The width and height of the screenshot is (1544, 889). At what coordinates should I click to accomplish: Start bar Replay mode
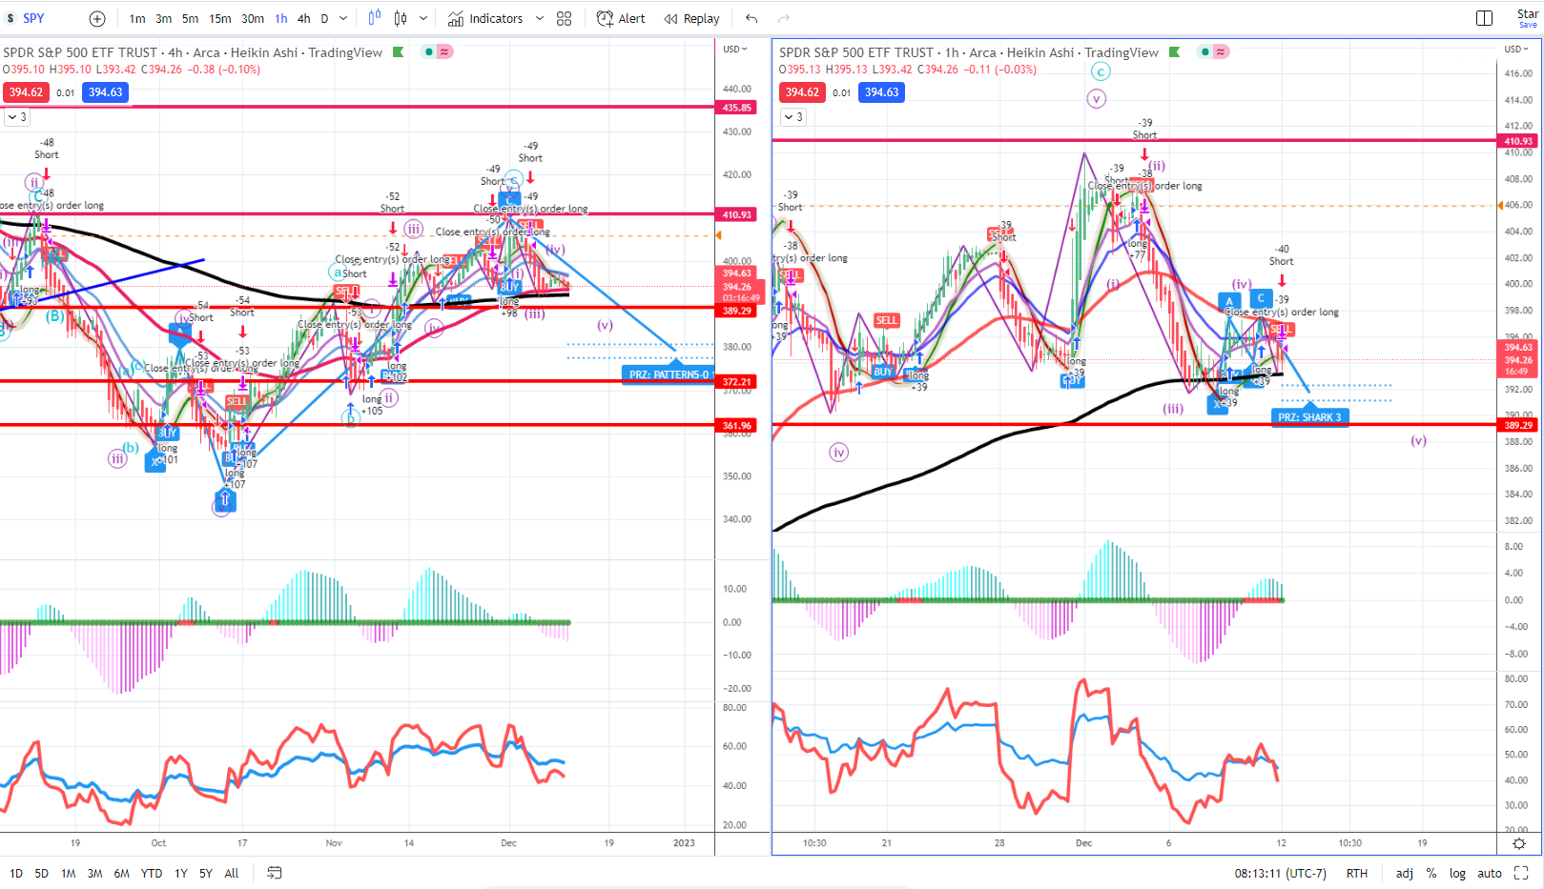(x=691, y=18)
